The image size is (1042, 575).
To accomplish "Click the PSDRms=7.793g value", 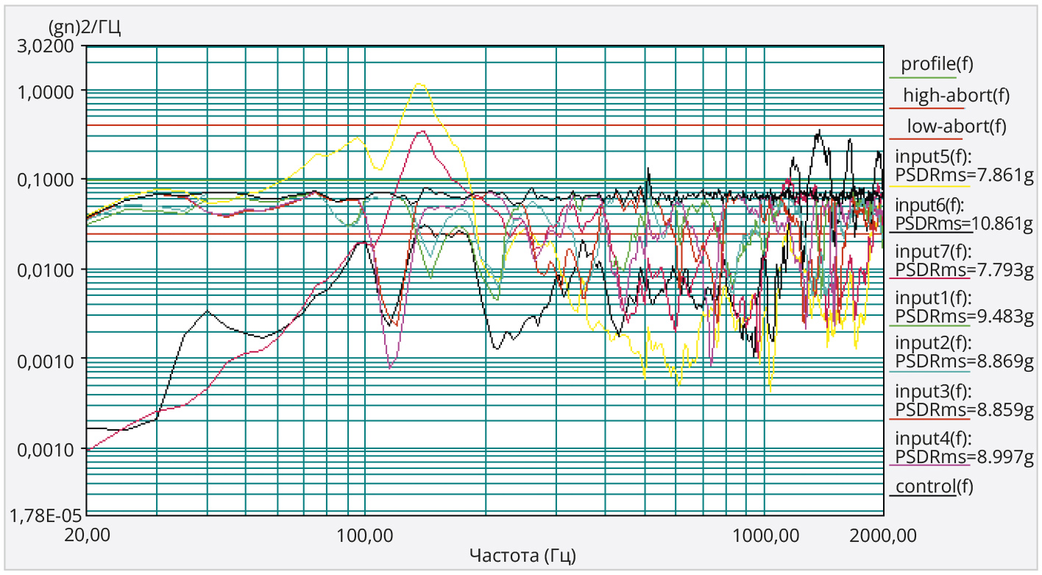I will point(964,270).
